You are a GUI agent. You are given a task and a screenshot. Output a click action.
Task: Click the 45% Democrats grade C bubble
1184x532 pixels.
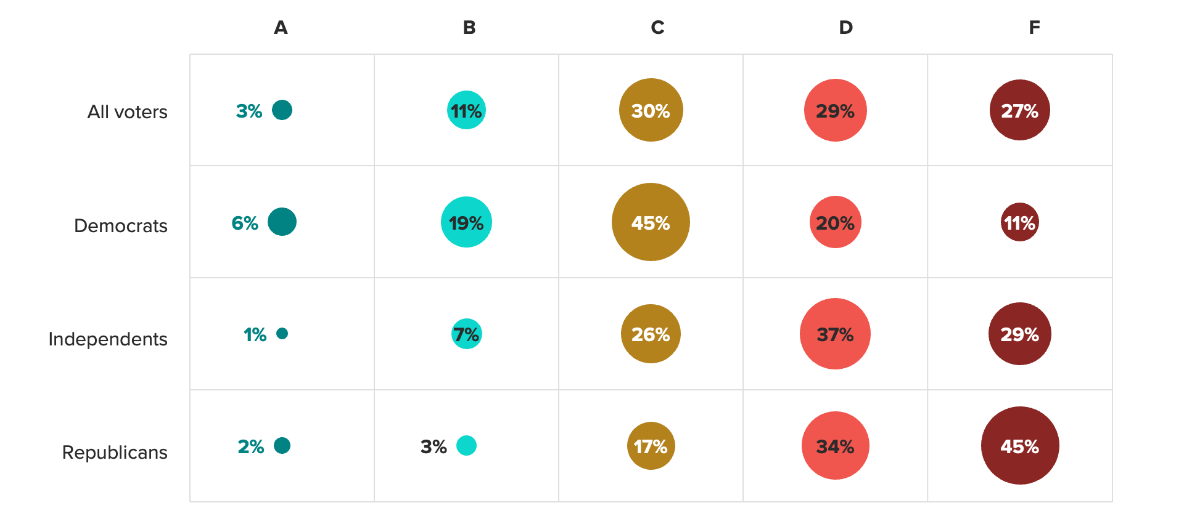tap(651, 222)
